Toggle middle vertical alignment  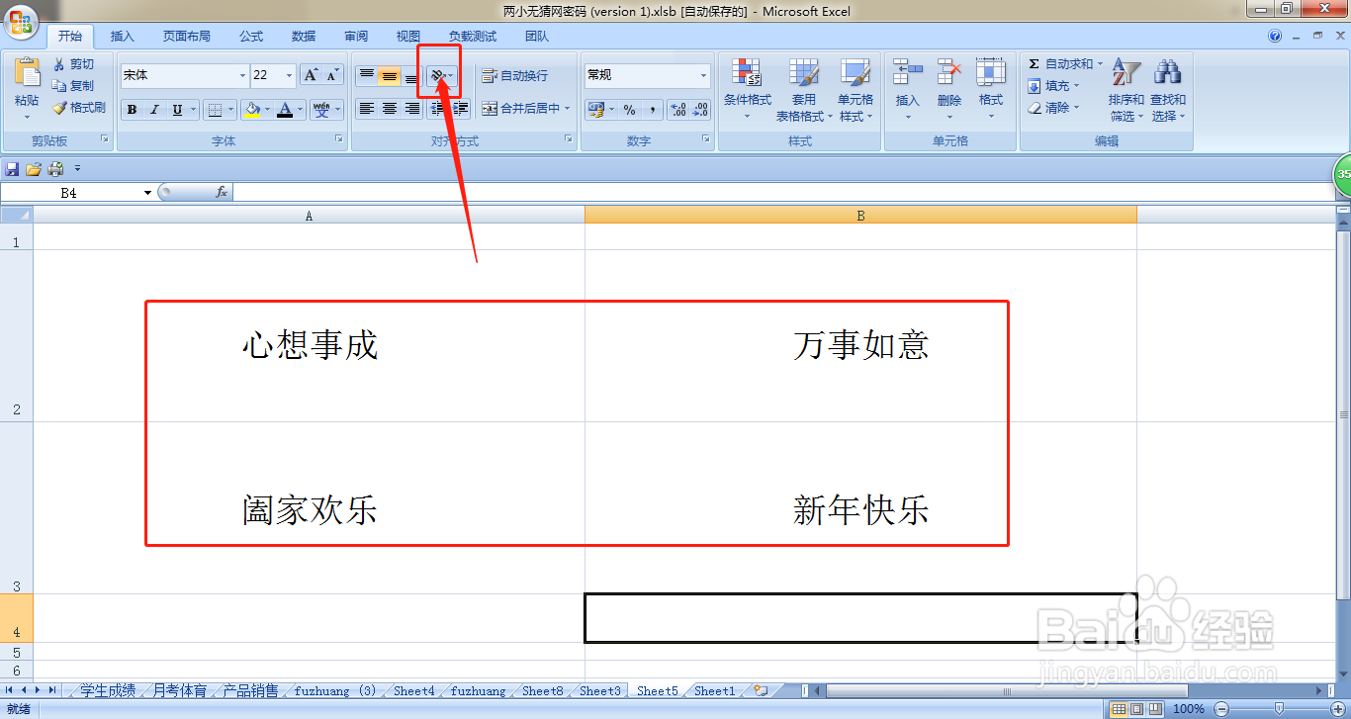389,76
